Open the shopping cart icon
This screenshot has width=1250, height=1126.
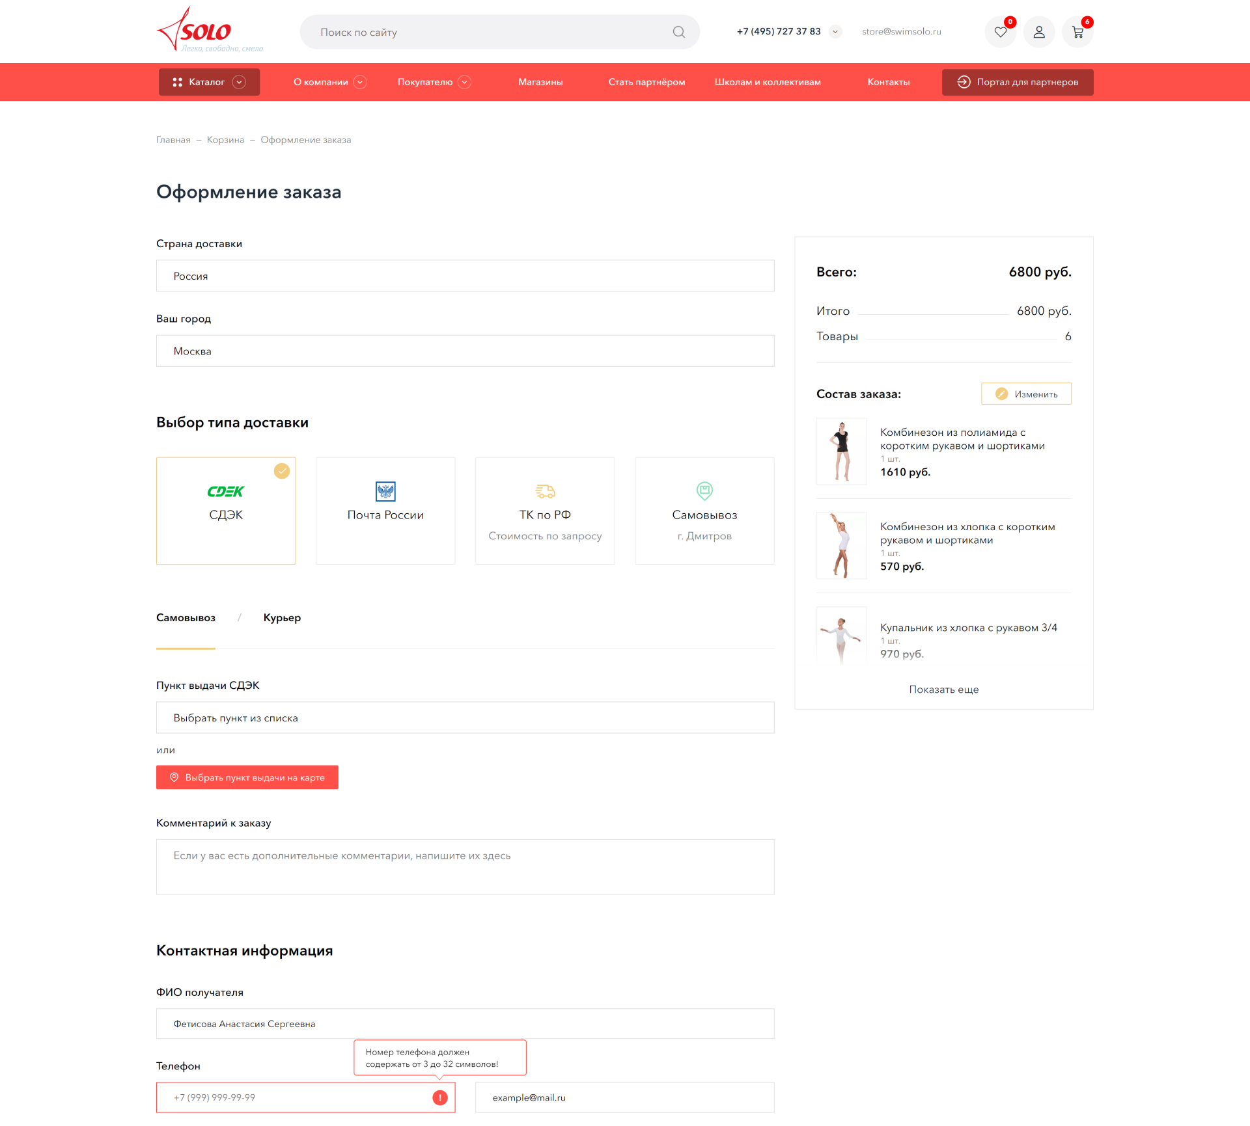(1077, 32)
